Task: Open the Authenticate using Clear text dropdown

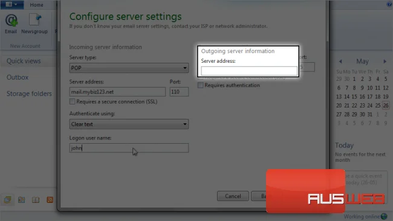Action: [129, 124]
